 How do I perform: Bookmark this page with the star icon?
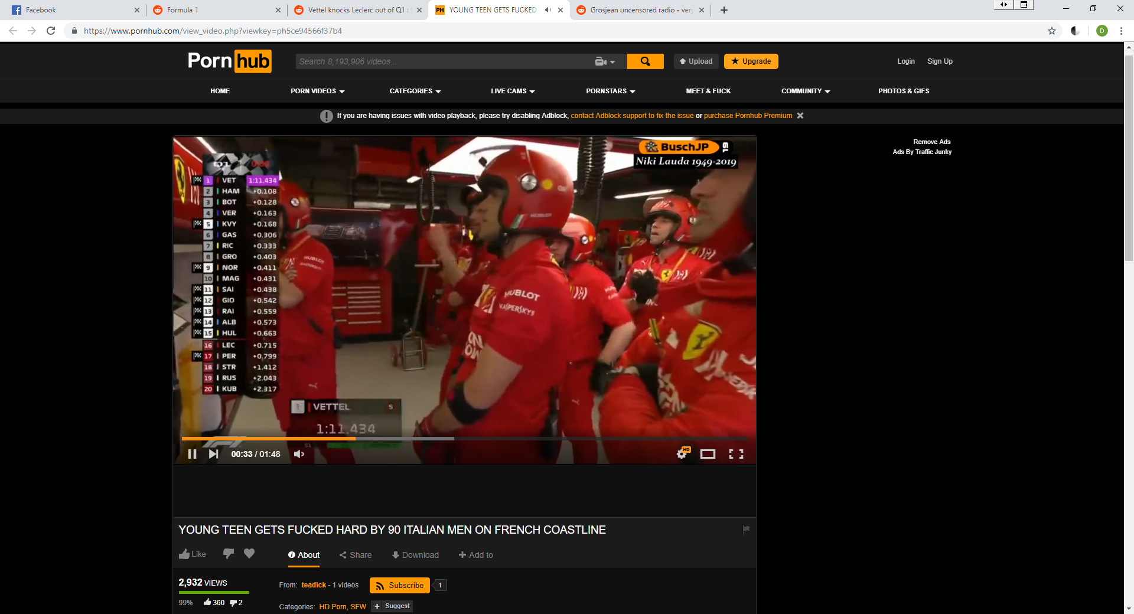(x=1052, y=31)
